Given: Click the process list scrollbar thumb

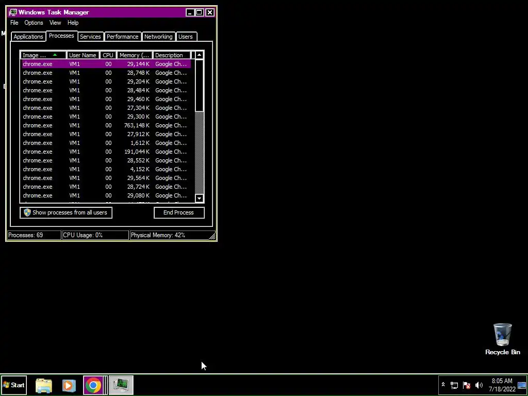Looking at the screenshot, I should coord(200,86).
